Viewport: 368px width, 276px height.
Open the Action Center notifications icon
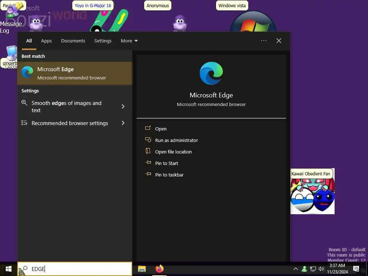(x=356, y=269)
